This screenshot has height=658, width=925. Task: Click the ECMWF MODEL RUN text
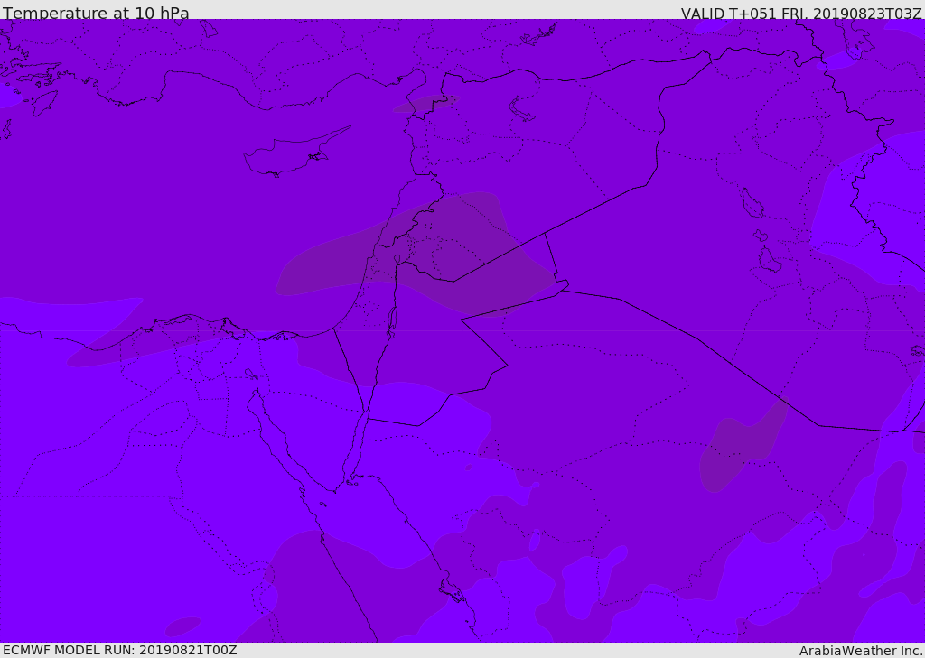120,650
